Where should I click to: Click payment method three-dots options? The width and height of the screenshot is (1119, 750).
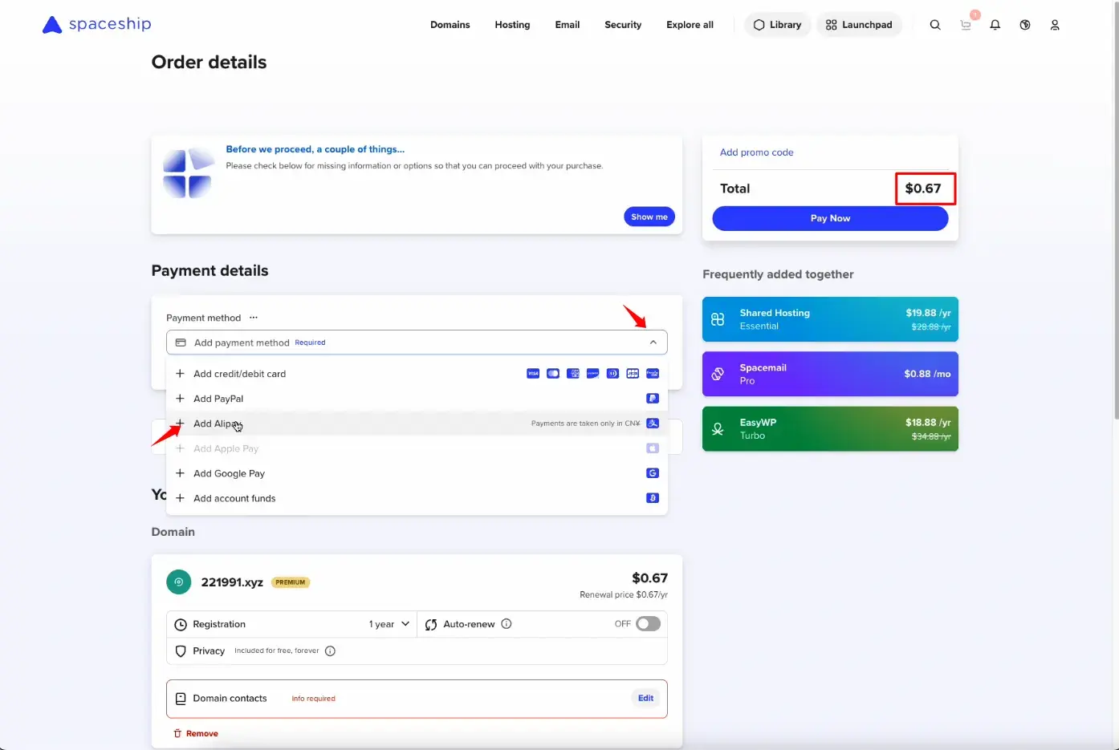click(x=254, y=318)
